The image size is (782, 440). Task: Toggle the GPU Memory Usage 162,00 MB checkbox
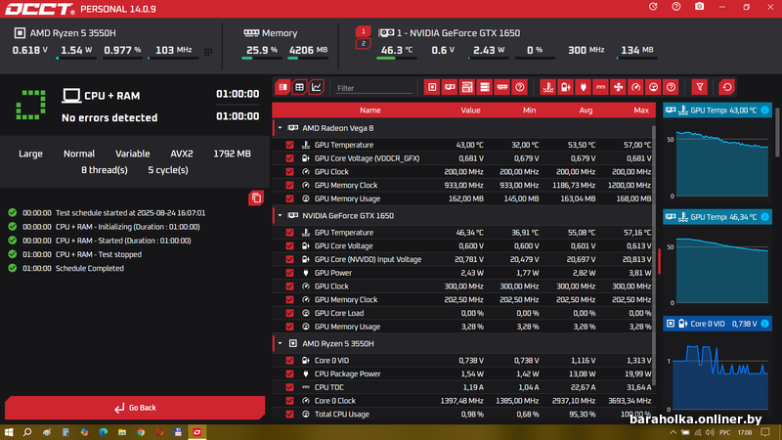tap(289, 198)
